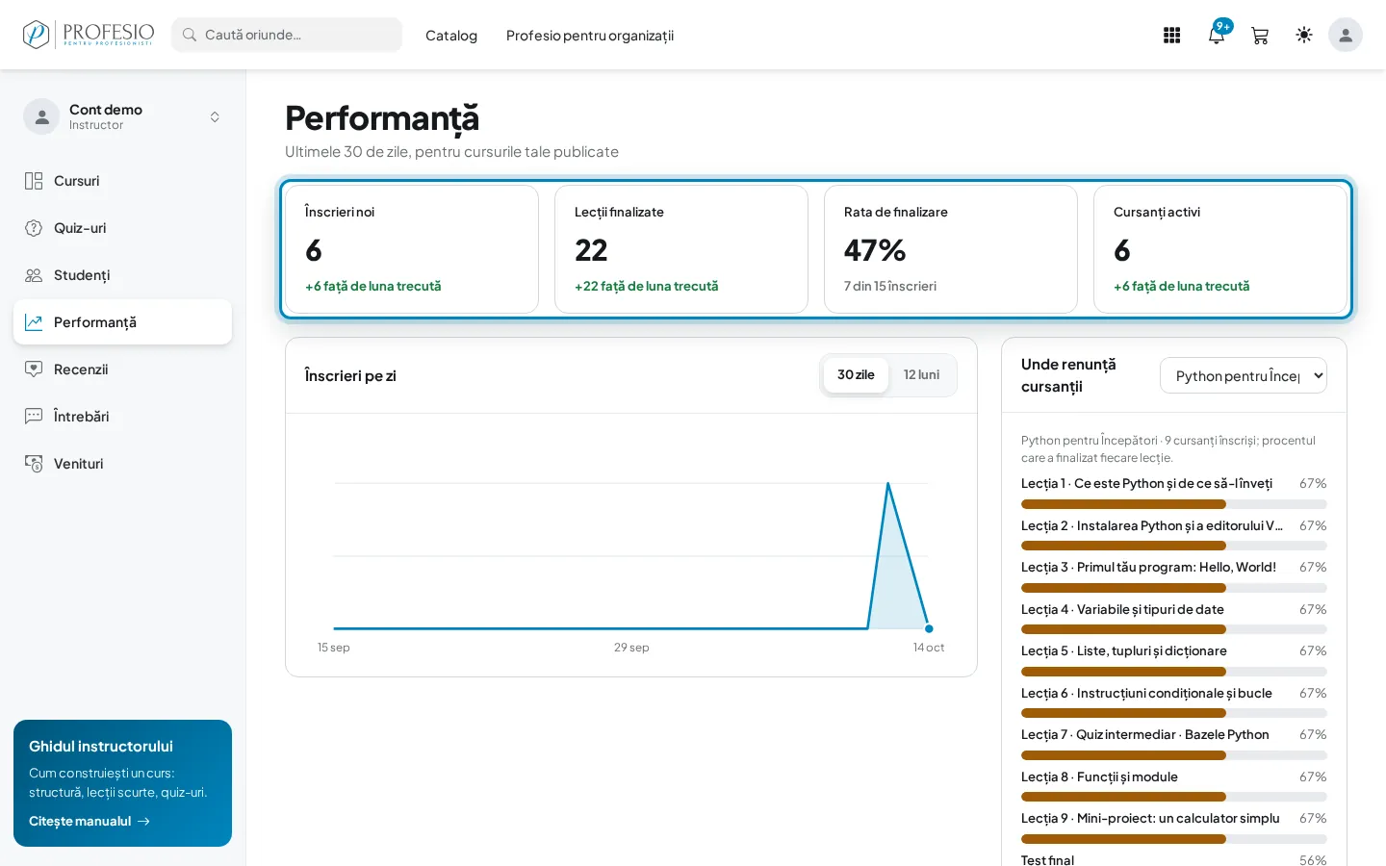The width and height of the screenshot is (1386, 866).
Task: Click the Cursanți activi stat card
Action: (x=1220, y=249)
